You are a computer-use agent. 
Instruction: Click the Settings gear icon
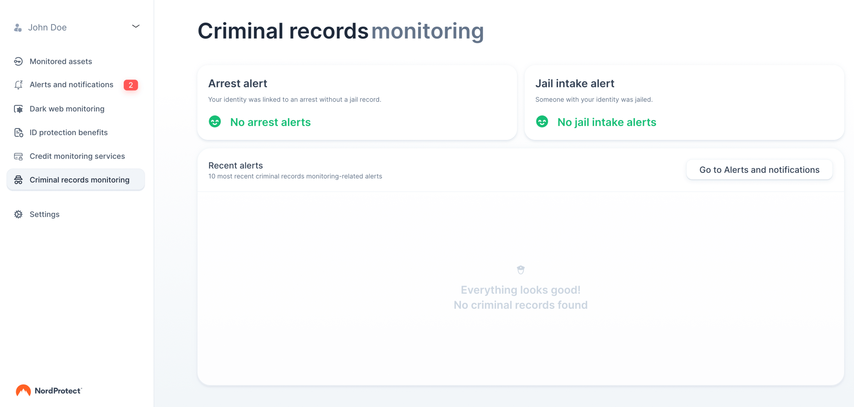tap(18, 214)
